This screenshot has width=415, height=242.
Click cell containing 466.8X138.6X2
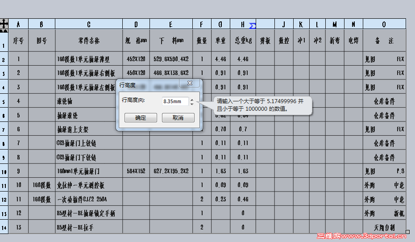[x=171, y=72]
